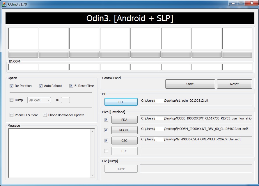Close the Odin3 window

click(252, 3)
